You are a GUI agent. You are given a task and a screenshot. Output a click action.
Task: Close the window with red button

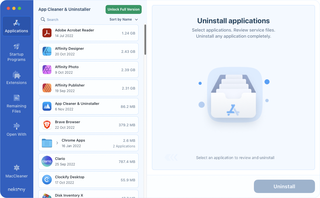[x=8, y=8]
